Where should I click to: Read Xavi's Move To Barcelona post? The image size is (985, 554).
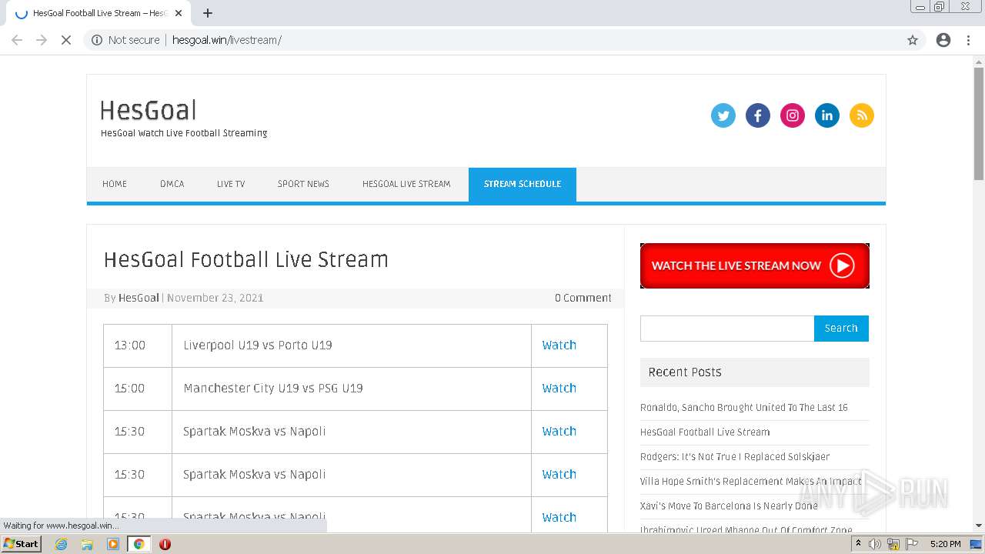tap(729, 506)
